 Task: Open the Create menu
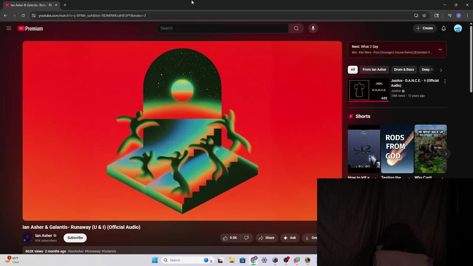pos(424,28)
